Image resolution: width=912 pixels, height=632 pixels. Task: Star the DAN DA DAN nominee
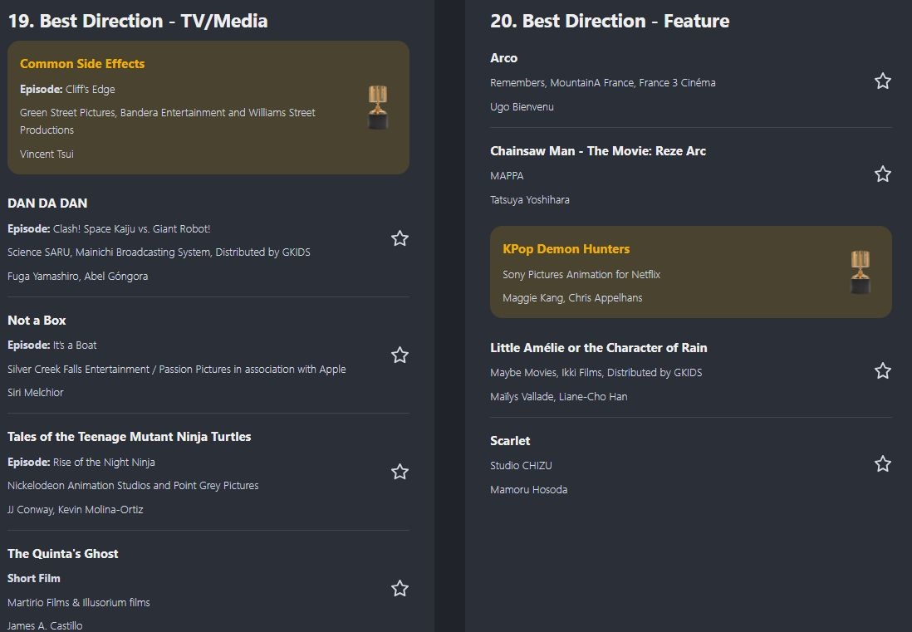coord(400,239)
